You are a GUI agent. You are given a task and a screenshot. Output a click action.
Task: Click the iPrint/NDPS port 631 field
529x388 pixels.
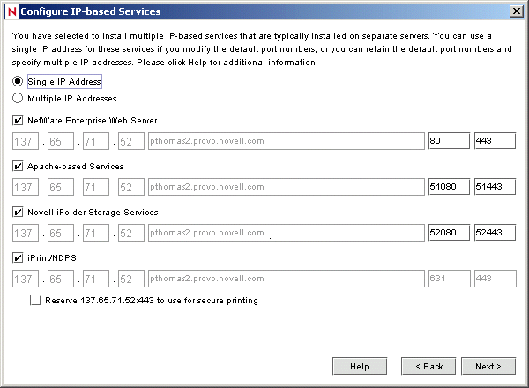448,279
